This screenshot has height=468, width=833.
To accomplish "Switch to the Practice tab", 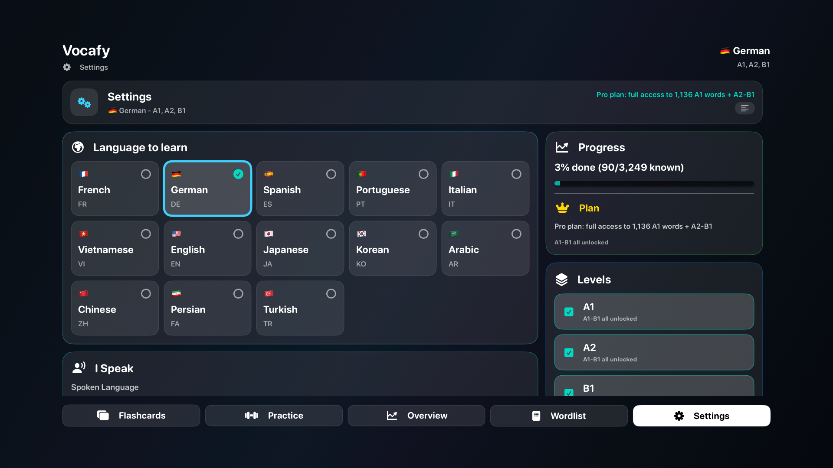I will point(274,416).
